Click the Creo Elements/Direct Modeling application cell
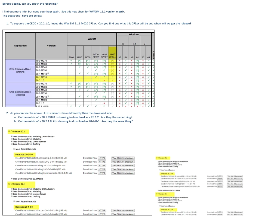The image size is (256, 219). point(20,93)
